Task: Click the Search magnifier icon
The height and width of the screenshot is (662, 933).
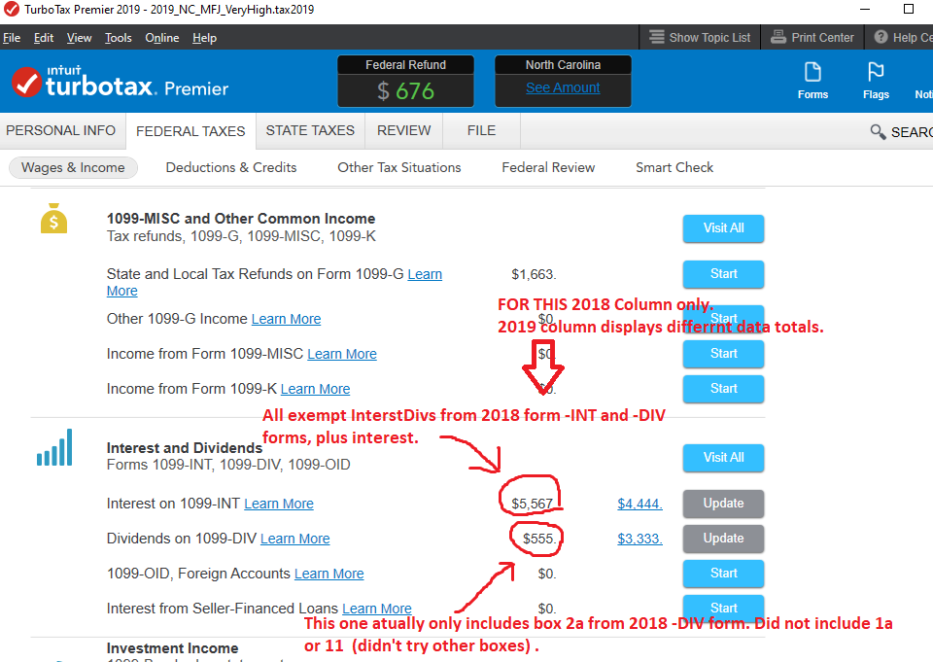Action: coord(878,132)
